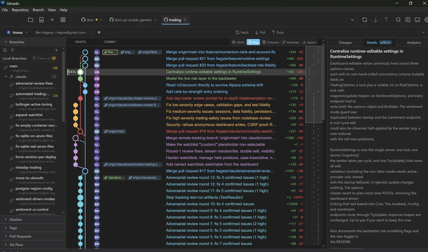428x252 pixels.
Task: Switch to the Changes tab
Action: click(x=345, y=43)
